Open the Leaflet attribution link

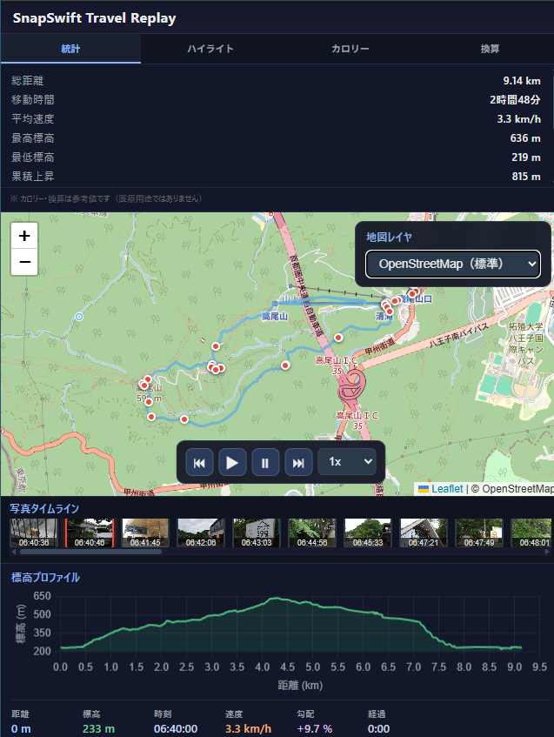pos(447,489)
